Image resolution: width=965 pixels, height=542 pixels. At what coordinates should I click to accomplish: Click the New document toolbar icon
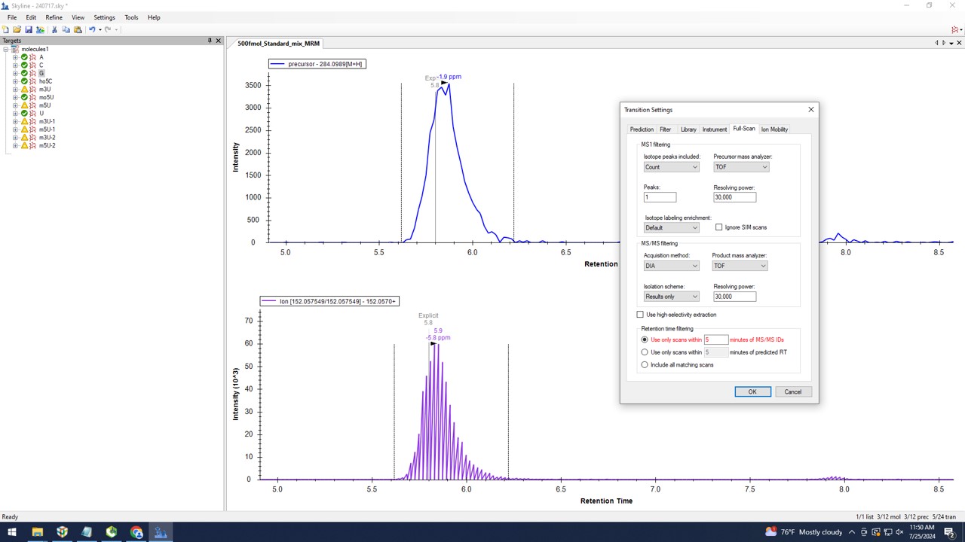pyautogui.click(x=6, y=30)
